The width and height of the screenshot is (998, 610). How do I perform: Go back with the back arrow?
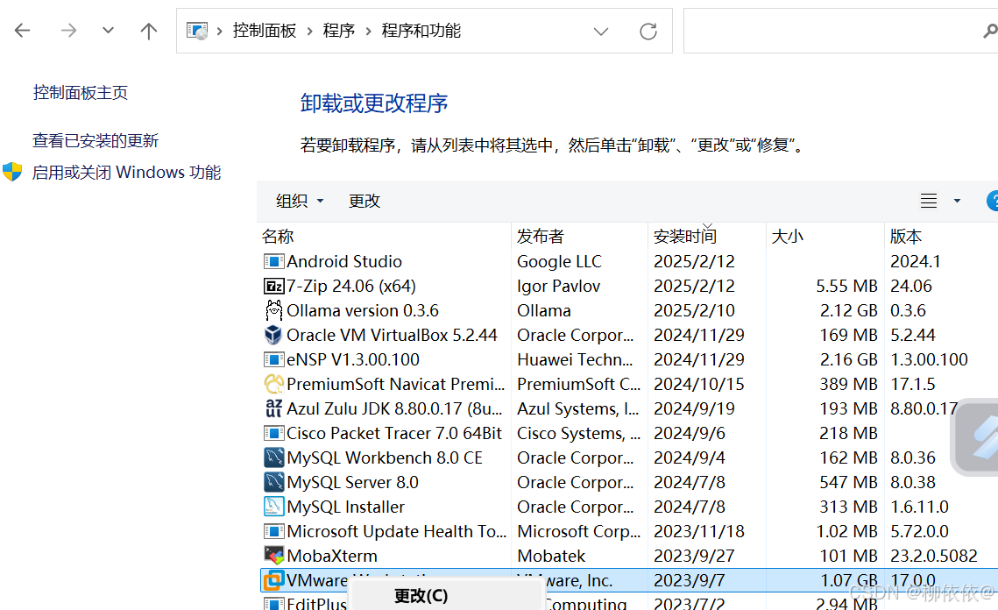[22, 31]
